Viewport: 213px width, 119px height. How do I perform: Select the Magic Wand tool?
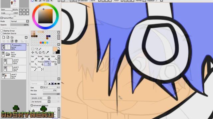coord(40,49)
